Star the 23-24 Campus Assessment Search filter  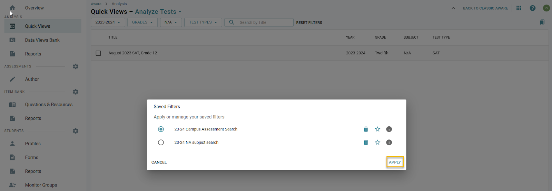click(x=377, y=129)
